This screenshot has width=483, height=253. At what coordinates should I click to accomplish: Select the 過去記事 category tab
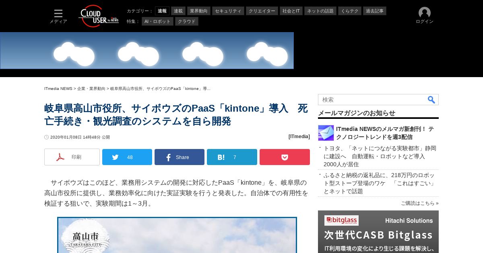coord(375,11)
